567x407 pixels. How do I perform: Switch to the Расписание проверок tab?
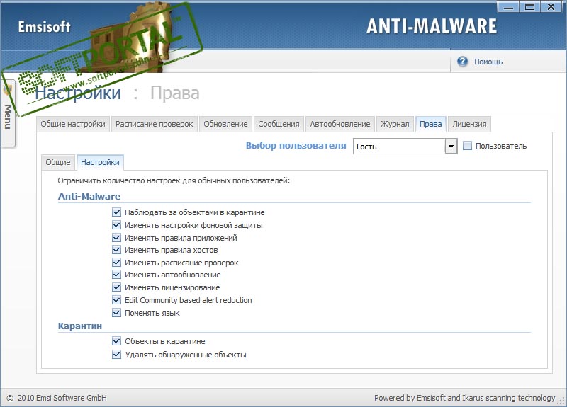click(x=155, y=125)
